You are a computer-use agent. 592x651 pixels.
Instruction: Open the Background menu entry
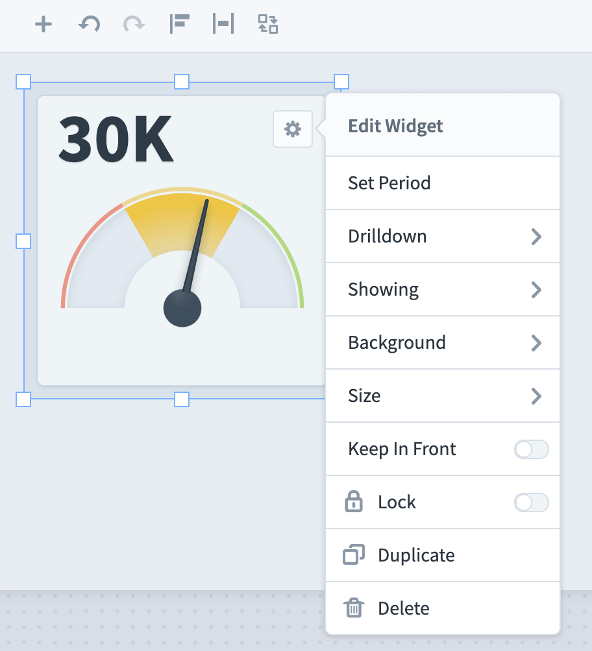pos(443,342)
